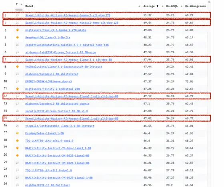Viewport: 224px width, 187px height.
Task: Open the cognitivecomputations/dolphin-2.9.3-mistral-nemo-12b link
Action: pyautogui.click(x=67, y=45)
